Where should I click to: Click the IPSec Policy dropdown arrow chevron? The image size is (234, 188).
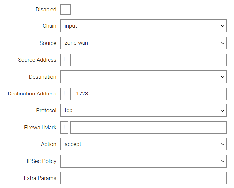click(x=222, y=161)
